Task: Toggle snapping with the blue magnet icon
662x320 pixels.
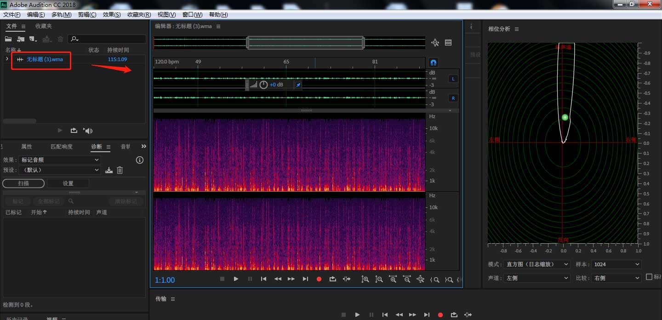Action: (433, 62)
